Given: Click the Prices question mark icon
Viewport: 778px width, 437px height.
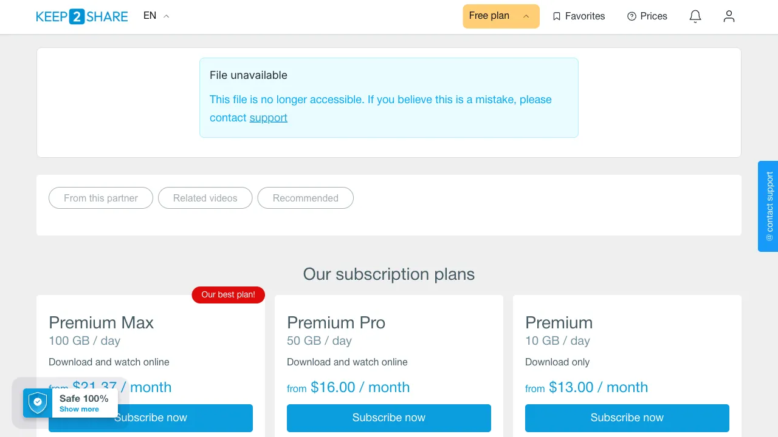Looking at the screenshot, I should coord(632,16).
